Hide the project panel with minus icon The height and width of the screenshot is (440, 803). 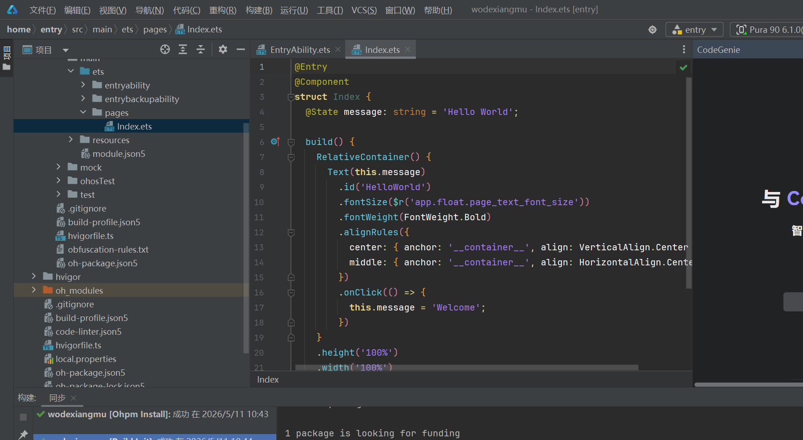click(x=241, y=49)
